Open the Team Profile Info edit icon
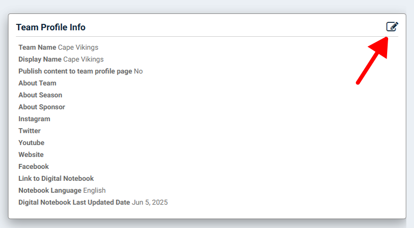The height and width of the screenshot is (228, 414). point(392,27)
